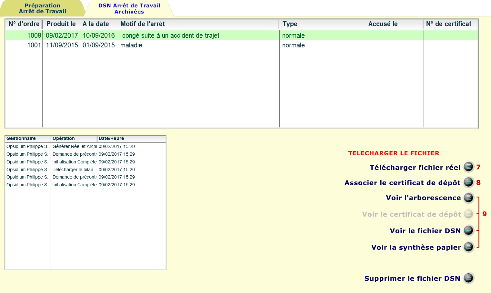Click the icon beside Associer le certificat de dépôt

click(x=468, y=182)
